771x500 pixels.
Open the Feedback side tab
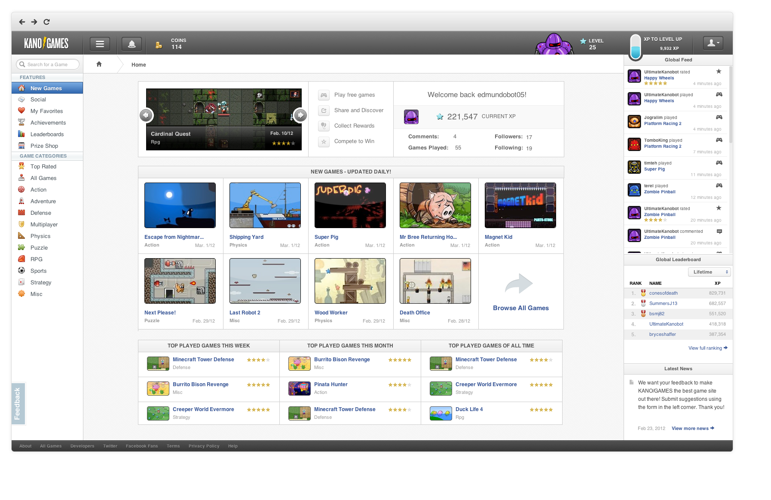[x=18, y=404]
